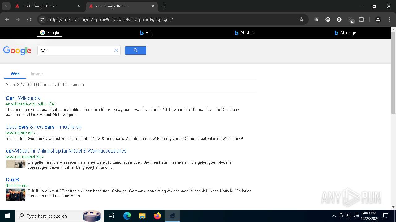Launch Firefox from the taskbar
Viewport: 396px width, 222px height.
pyautogui.click(x=157, y=216)
